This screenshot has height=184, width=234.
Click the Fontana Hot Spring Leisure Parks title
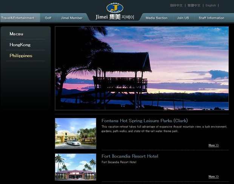click(145, 121)
